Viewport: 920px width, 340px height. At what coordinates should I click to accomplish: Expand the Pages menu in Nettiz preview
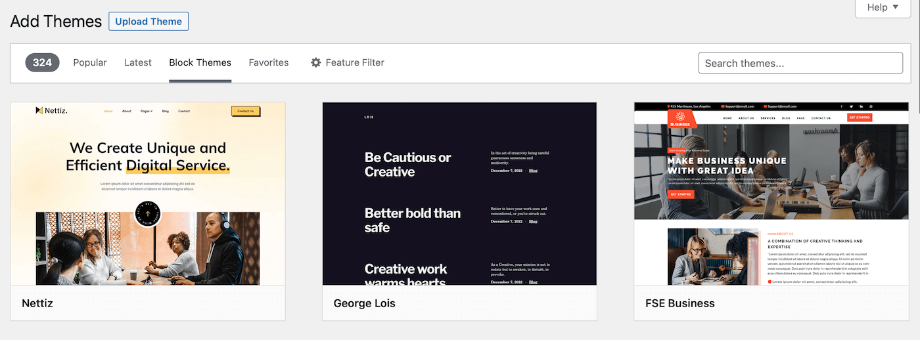pyautogui.click(x=146, y=111)
